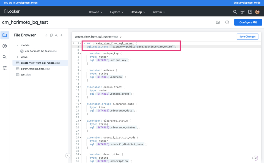264x163 pixels.
Task: Fold council_district_code dimension at line 29
Action: pyautogui.click(x=81, y=137)
